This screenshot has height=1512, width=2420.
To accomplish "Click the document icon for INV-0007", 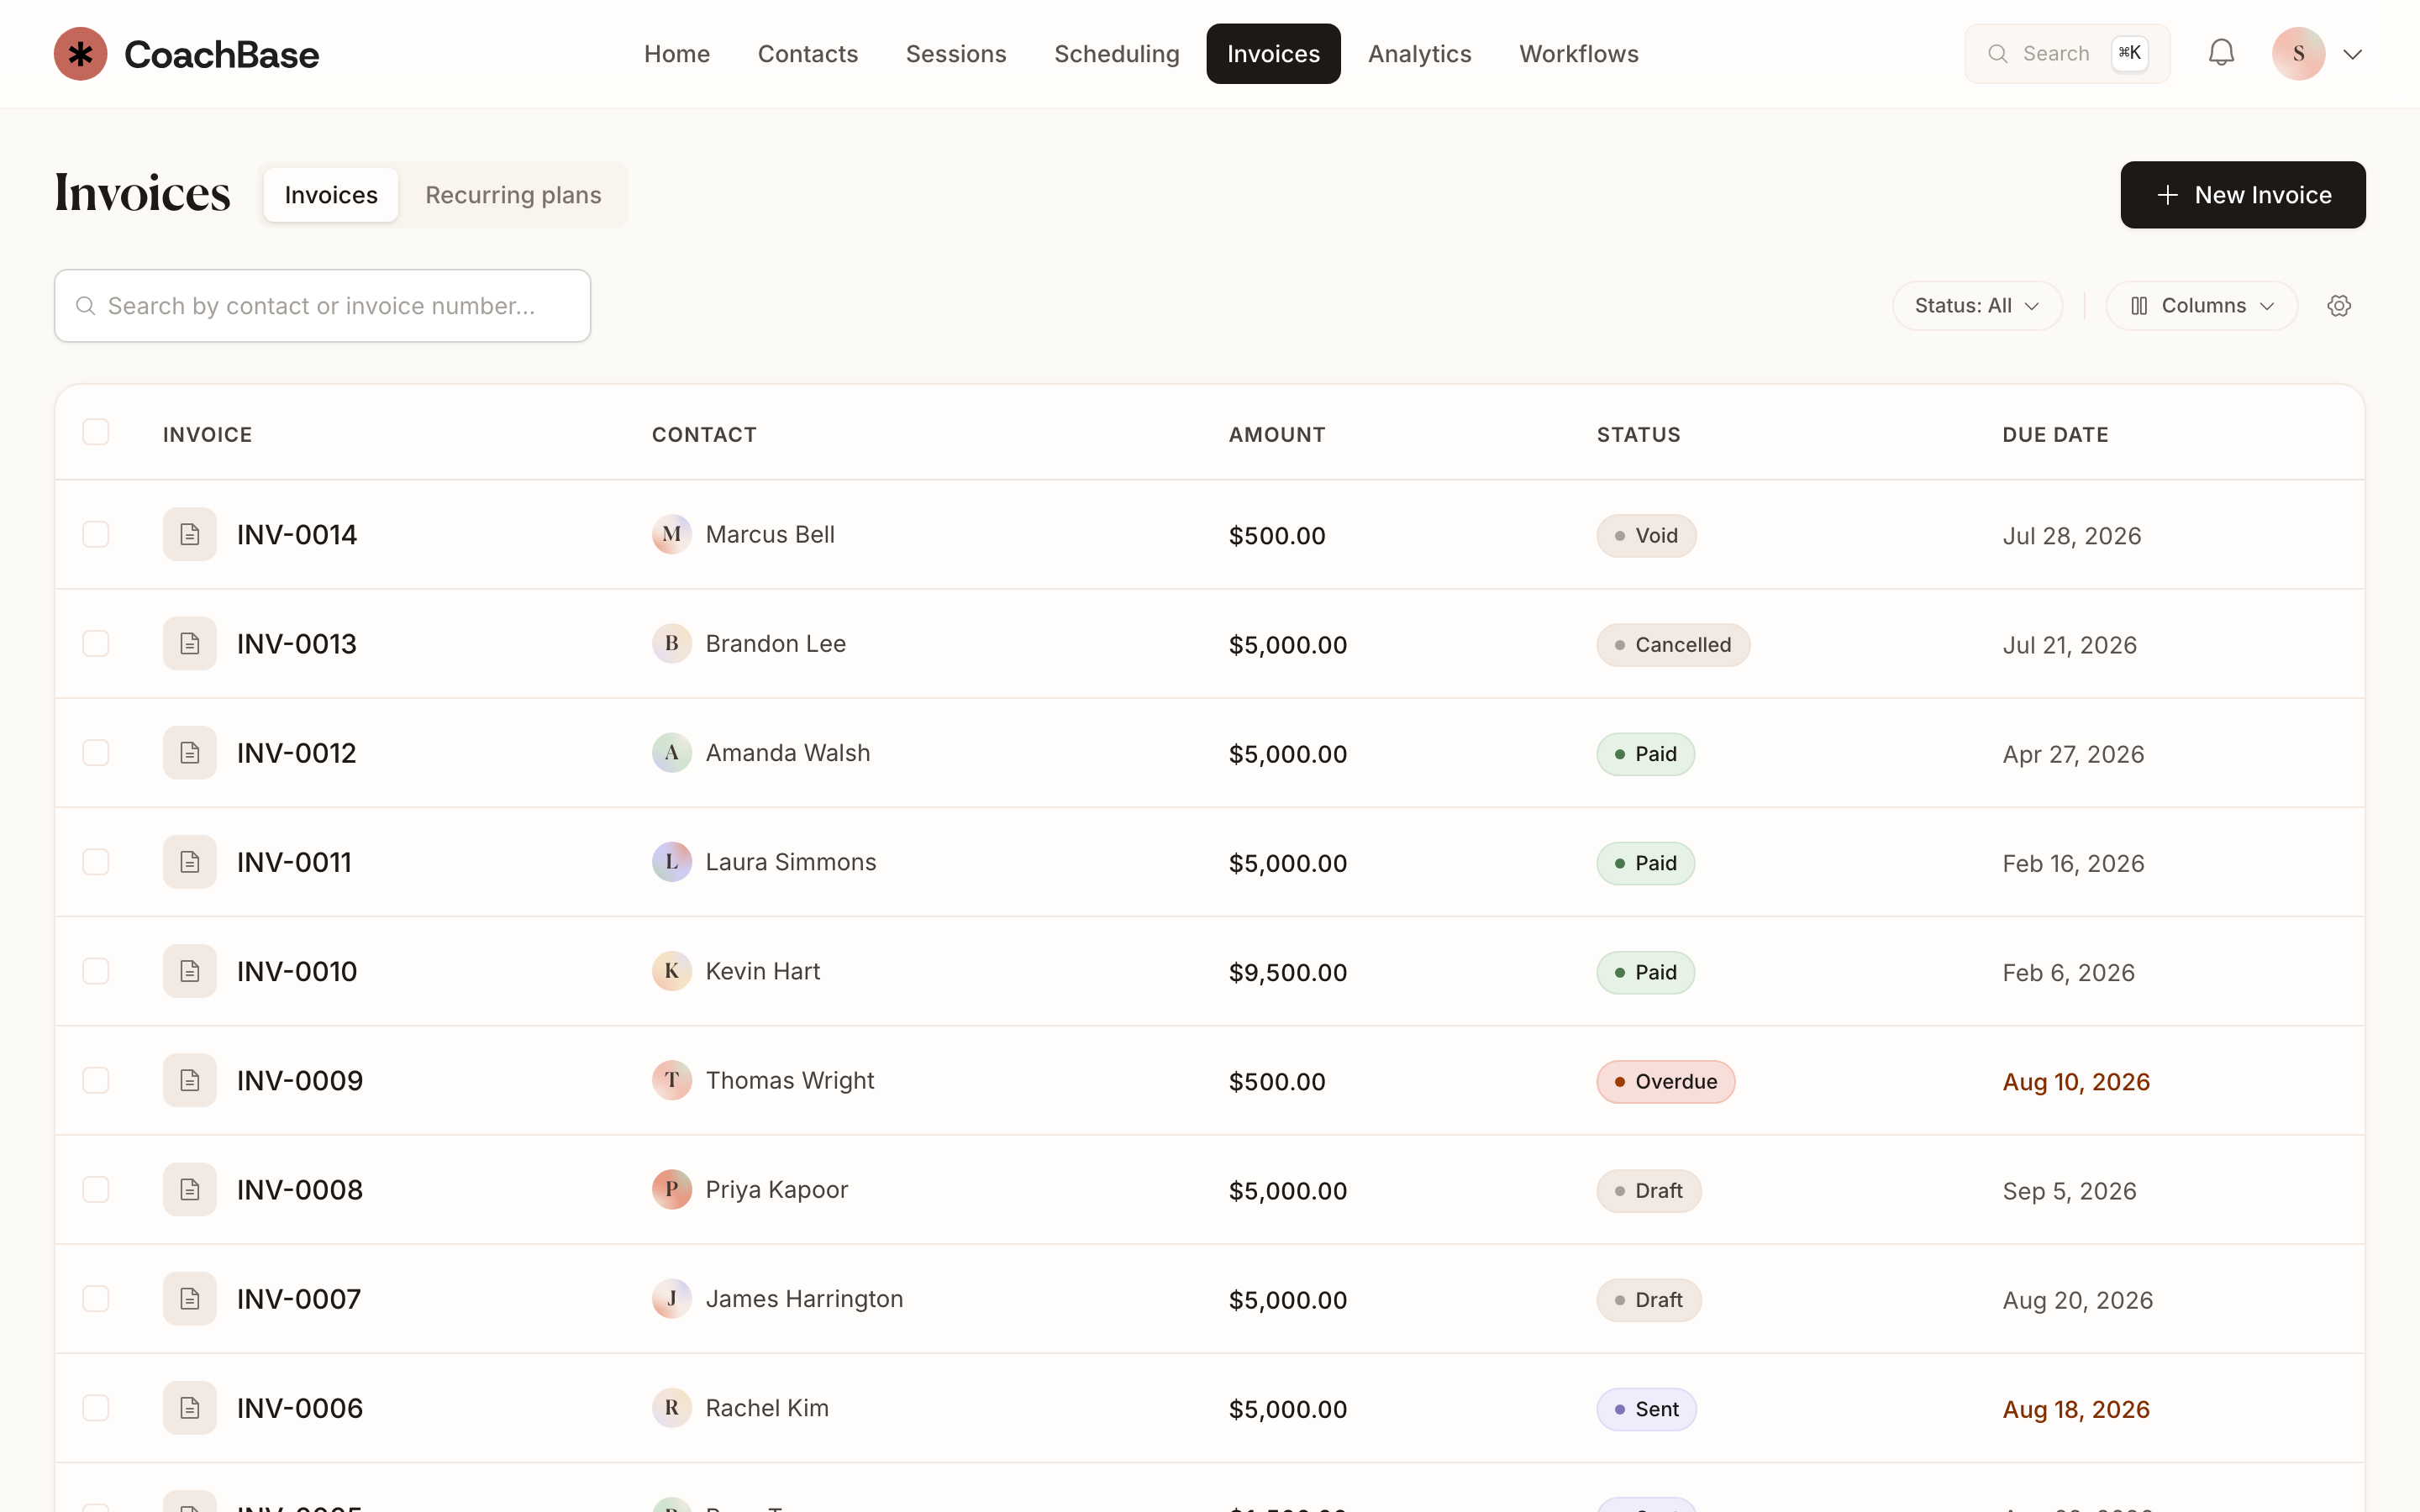I will tap(190, 1299).
